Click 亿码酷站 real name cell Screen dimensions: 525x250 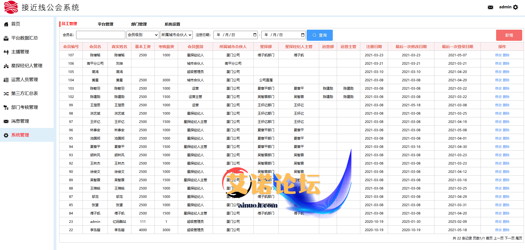point(119,222)
